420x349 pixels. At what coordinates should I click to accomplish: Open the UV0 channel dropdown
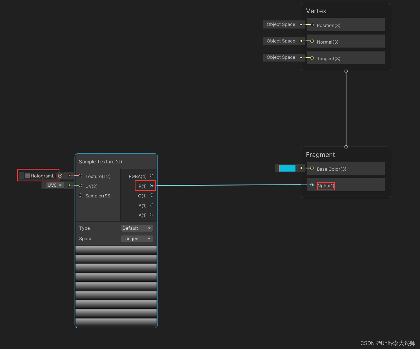(x=55, y=185)
